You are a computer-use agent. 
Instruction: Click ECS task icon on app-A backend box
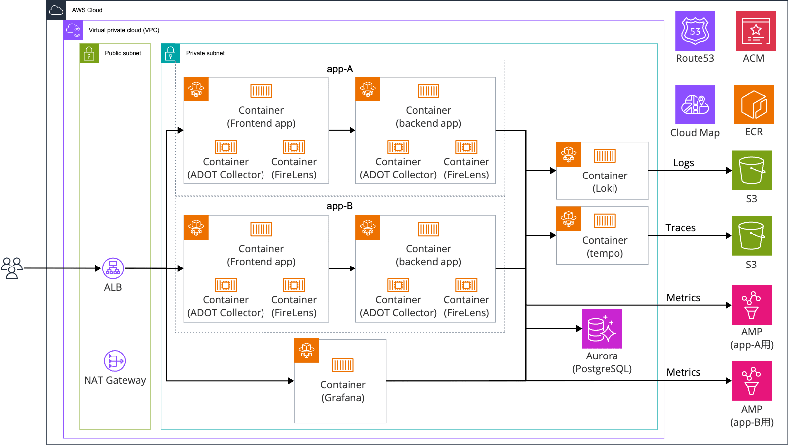point(368,89)
